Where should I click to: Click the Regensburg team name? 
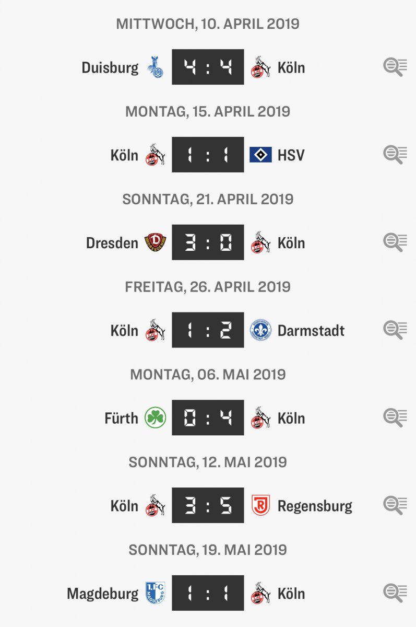[315, 506]
